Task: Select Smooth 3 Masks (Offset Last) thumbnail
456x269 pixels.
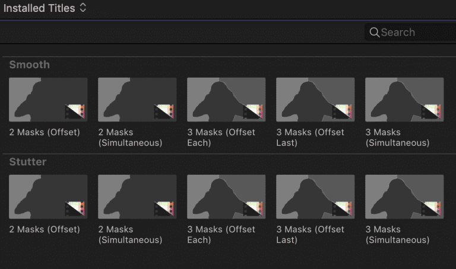Action: click(315, 100)
